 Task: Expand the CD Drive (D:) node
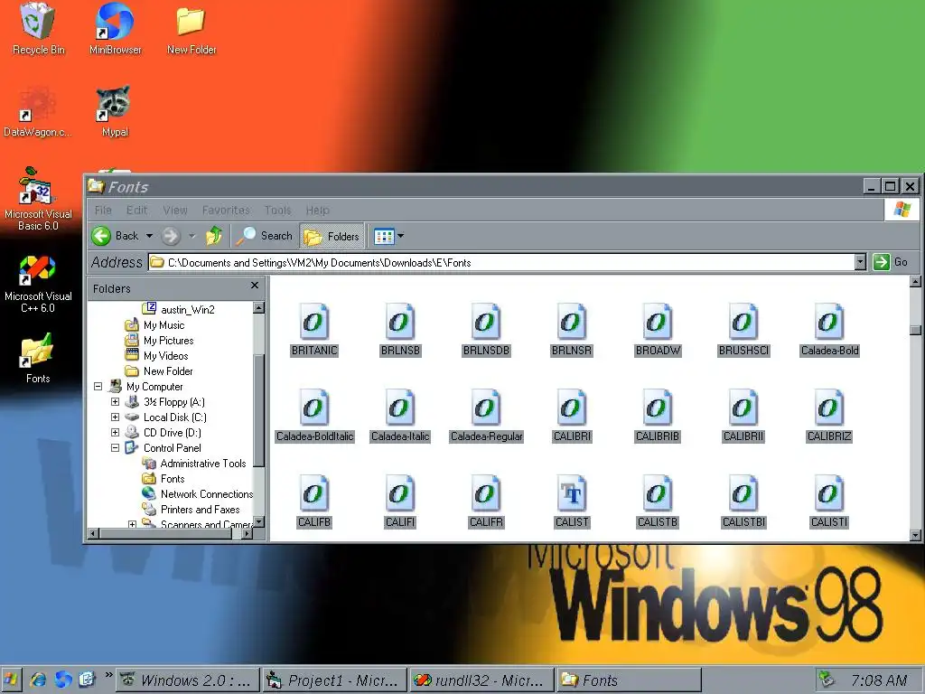click(115, 433)
